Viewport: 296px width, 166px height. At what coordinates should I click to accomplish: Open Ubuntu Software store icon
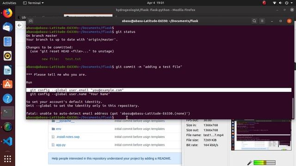click(x=7, y=84)
